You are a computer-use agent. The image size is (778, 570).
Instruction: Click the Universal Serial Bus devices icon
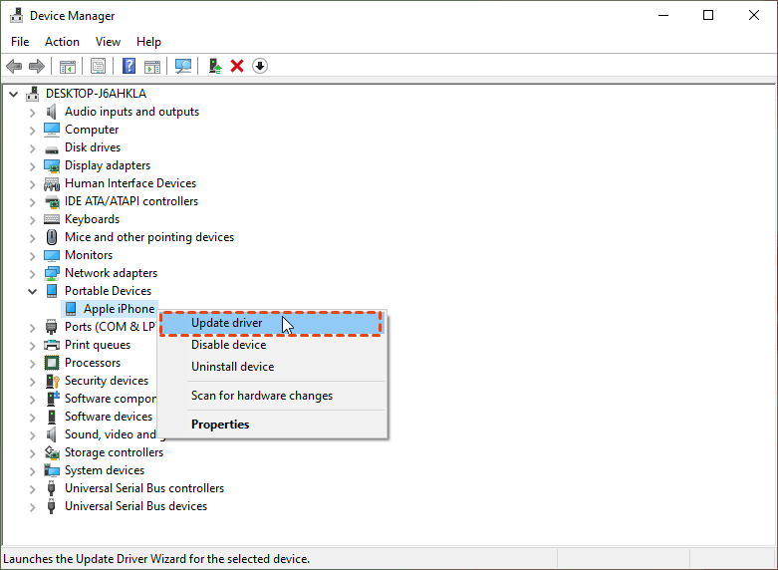pyautogui.click(x=51, y=506)
